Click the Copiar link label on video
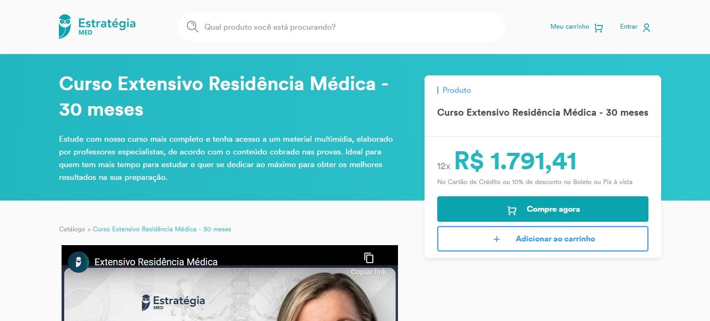 click(368, 272)
